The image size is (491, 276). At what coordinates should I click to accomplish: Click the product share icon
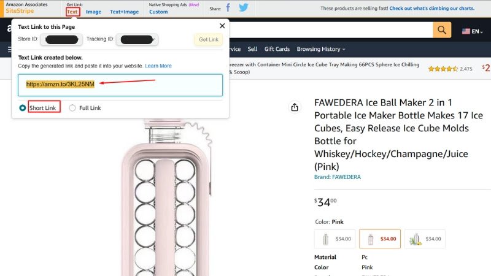click(x=295, y=107)
